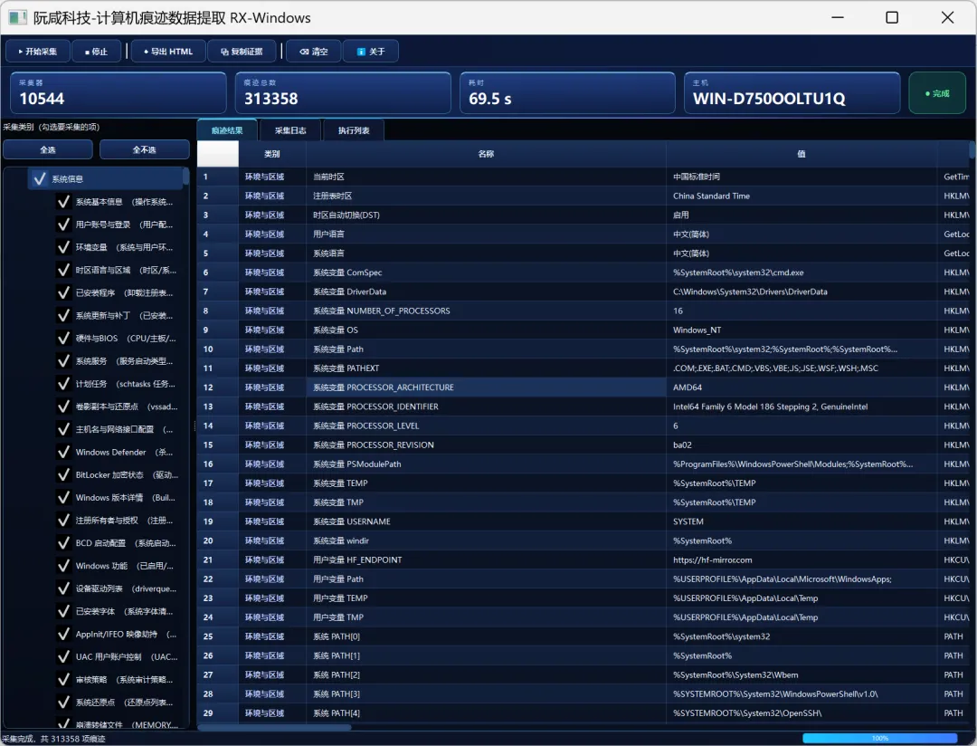977x746 pixels.
Task: Toggle the 卷影副本与还原点 checkbox
Action: pos(63,406)
